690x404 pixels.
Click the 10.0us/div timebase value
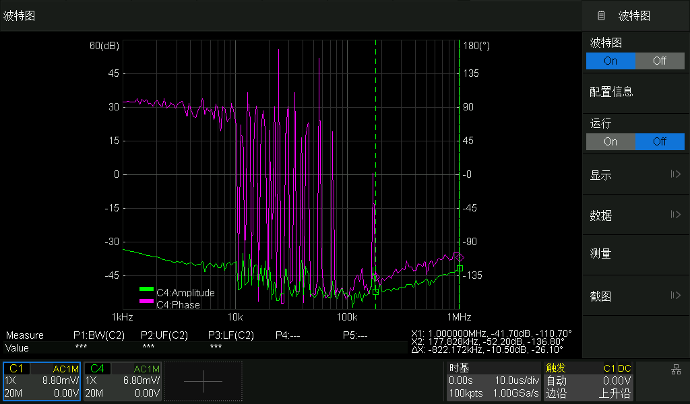click(517, 380)
